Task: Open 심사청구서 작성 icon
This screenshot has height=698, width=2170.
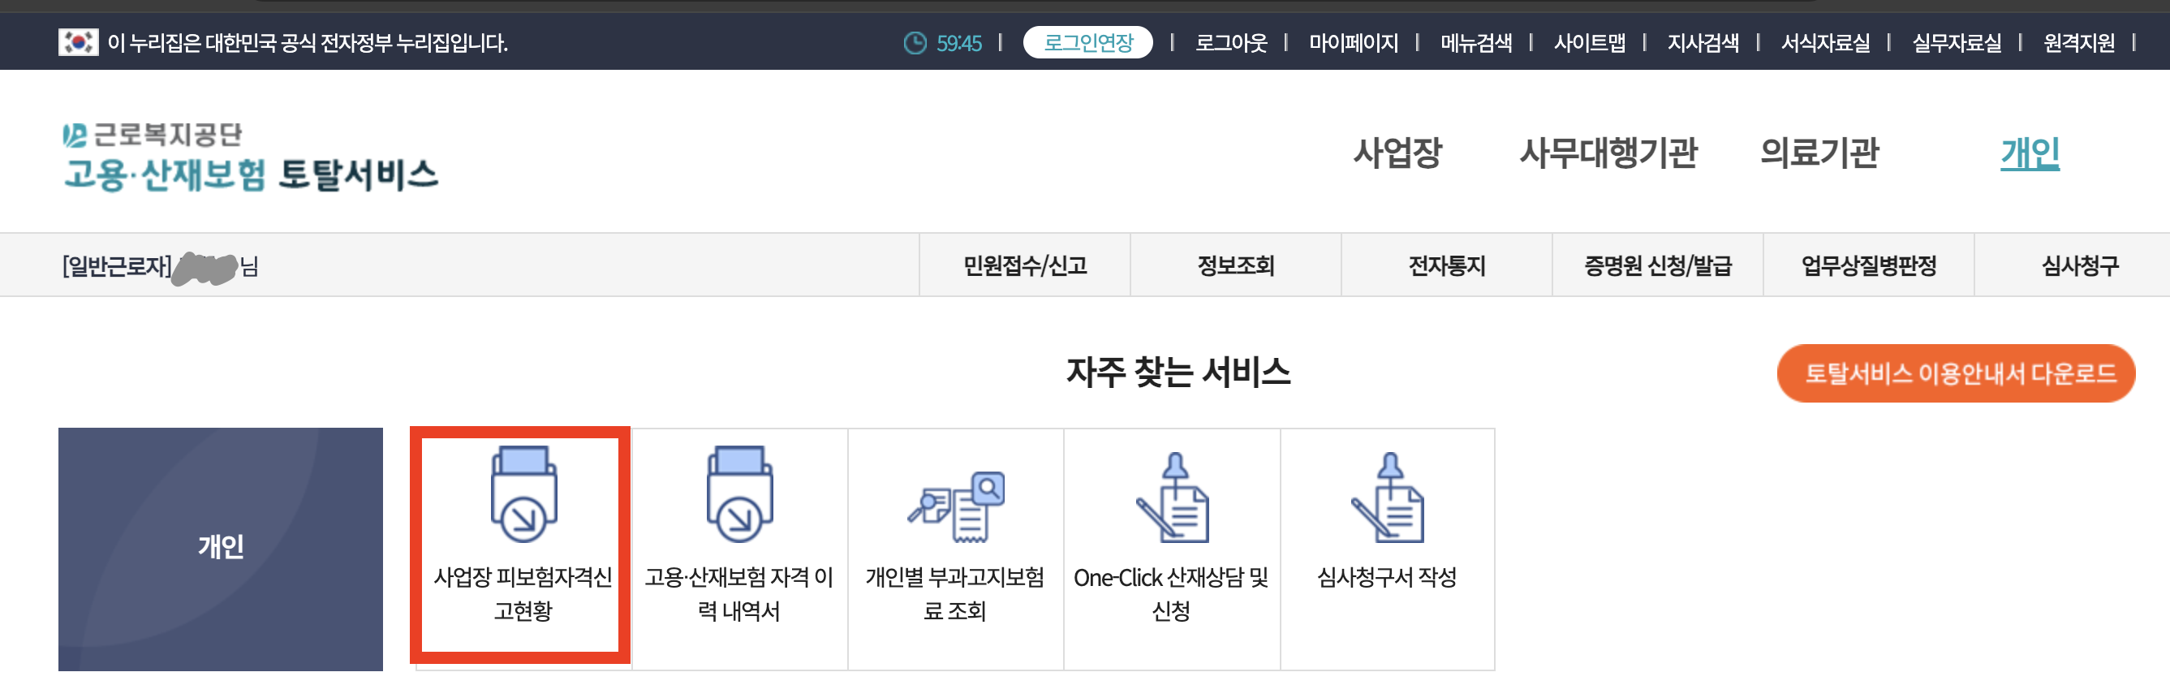Action: (1388, 498)
